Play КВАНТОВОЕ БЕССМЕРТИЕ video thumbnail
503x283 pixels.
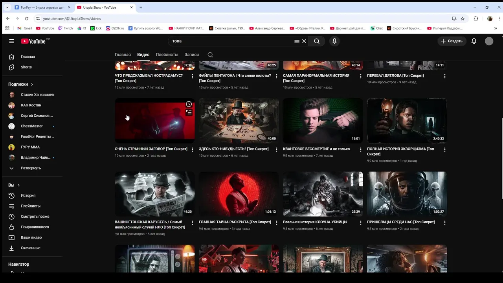tap(323, 121)
